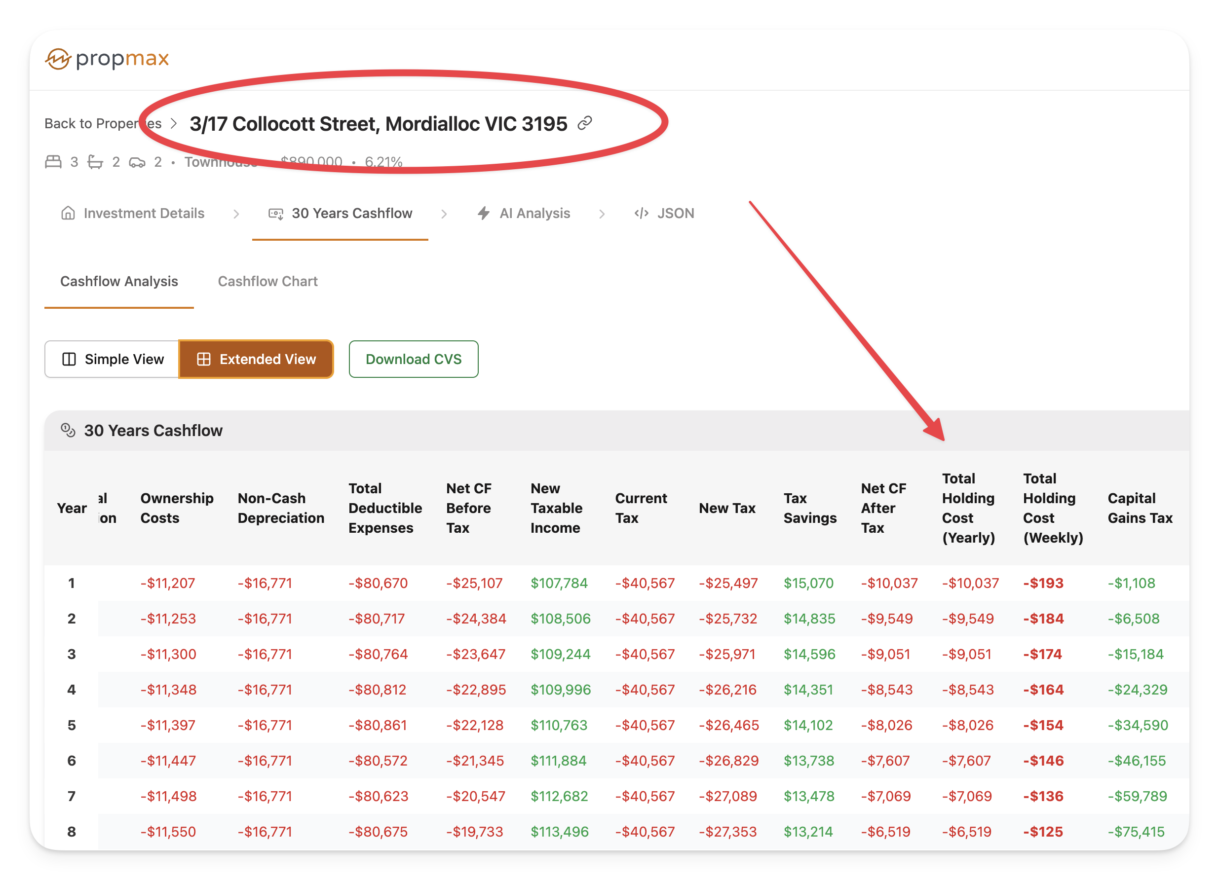
Task: Click yearly holding cost -$9,549 in year 2
Action: (968, 619)
